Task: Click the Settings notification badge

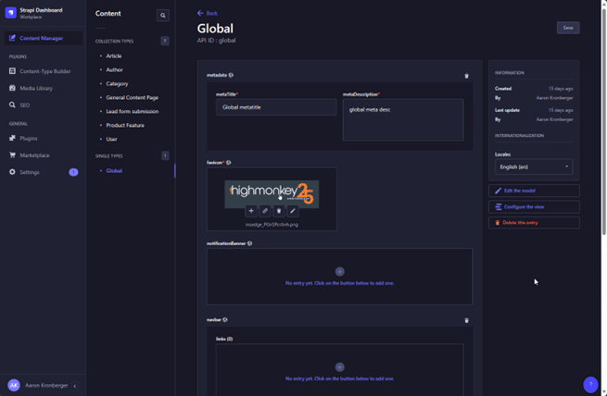Action: (x=73, y=172)
